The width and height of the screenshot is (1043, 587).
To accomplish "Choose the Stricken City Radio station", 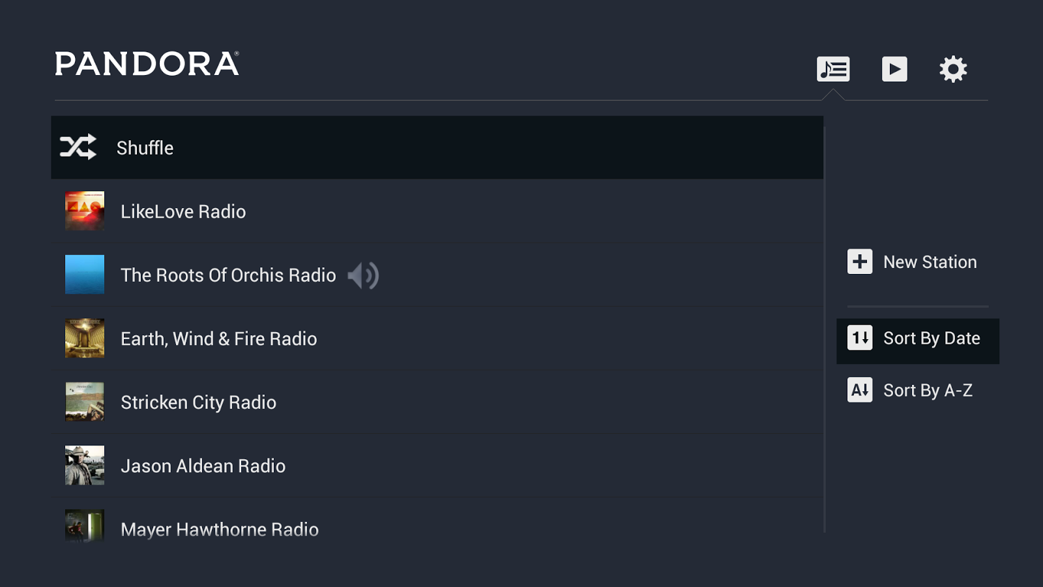I will (x=198, y=402).
